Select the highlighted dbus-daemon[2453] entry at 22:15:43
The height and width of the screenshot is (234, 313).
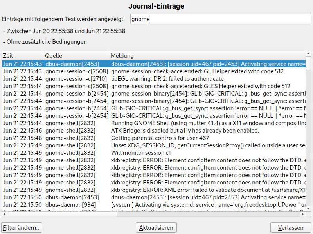[154, 64]
